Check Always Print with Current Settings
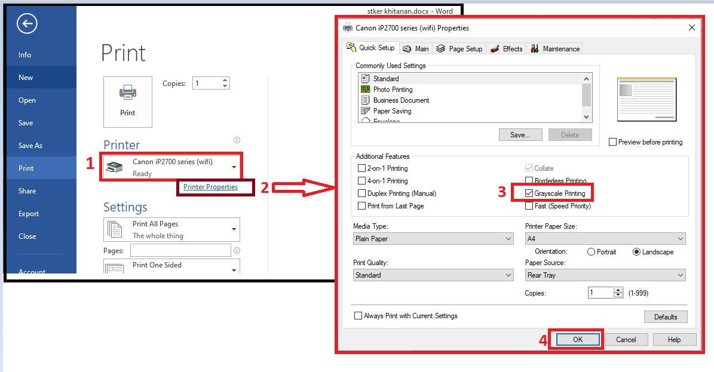Screen dimensions: 714x372 coord(358,315)
